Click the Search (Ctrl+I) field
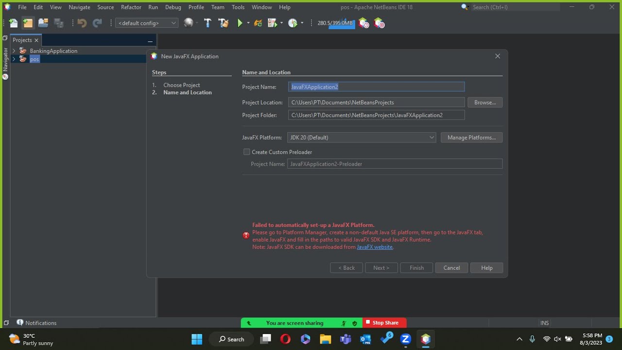Image resolution: width=622 pixels, height=350 pixels. pyautogui.click(x=515, y=7)
